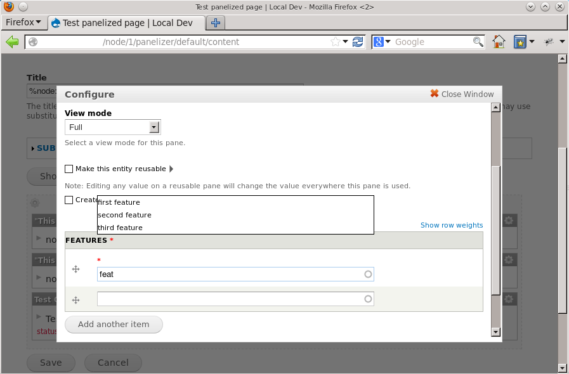The height and width of the screenshot is (374, 569).
Task: Click the 'Close Window' link text
Action: [x=468, y=94]
